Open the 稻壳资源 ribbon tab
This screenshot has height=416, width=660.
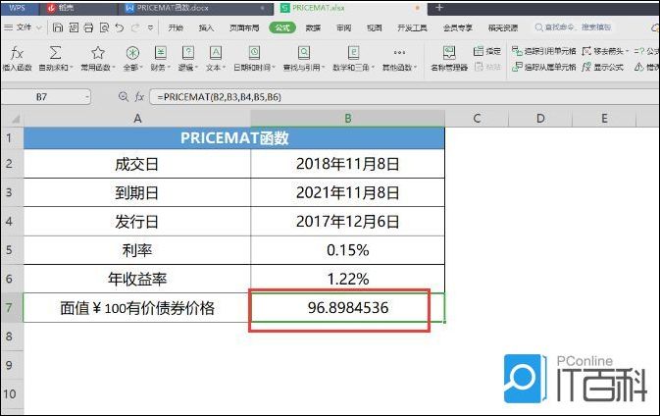[503, 27]
